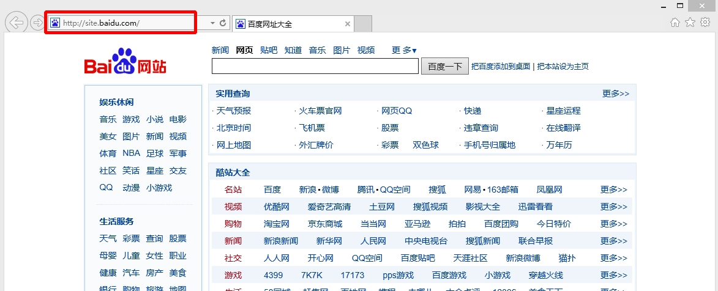Expand 更多>> in 实用查询 section
The width and height of the screenshot is (718, 291).
coord(616,94)
